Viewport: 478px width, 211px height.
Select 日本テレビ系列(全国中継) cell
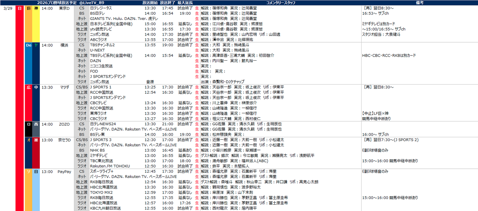pos(112,24)
